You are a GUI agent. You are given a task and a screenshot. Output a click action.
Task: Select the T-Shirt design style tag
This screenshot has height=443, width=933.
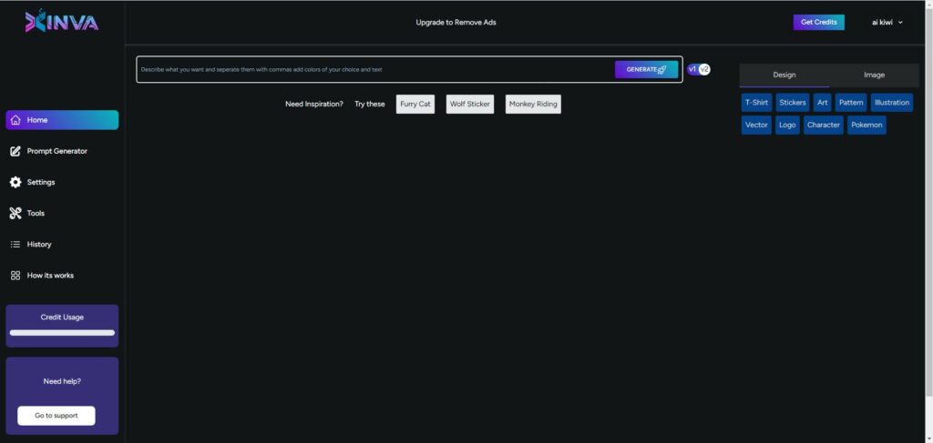(755, 102)
